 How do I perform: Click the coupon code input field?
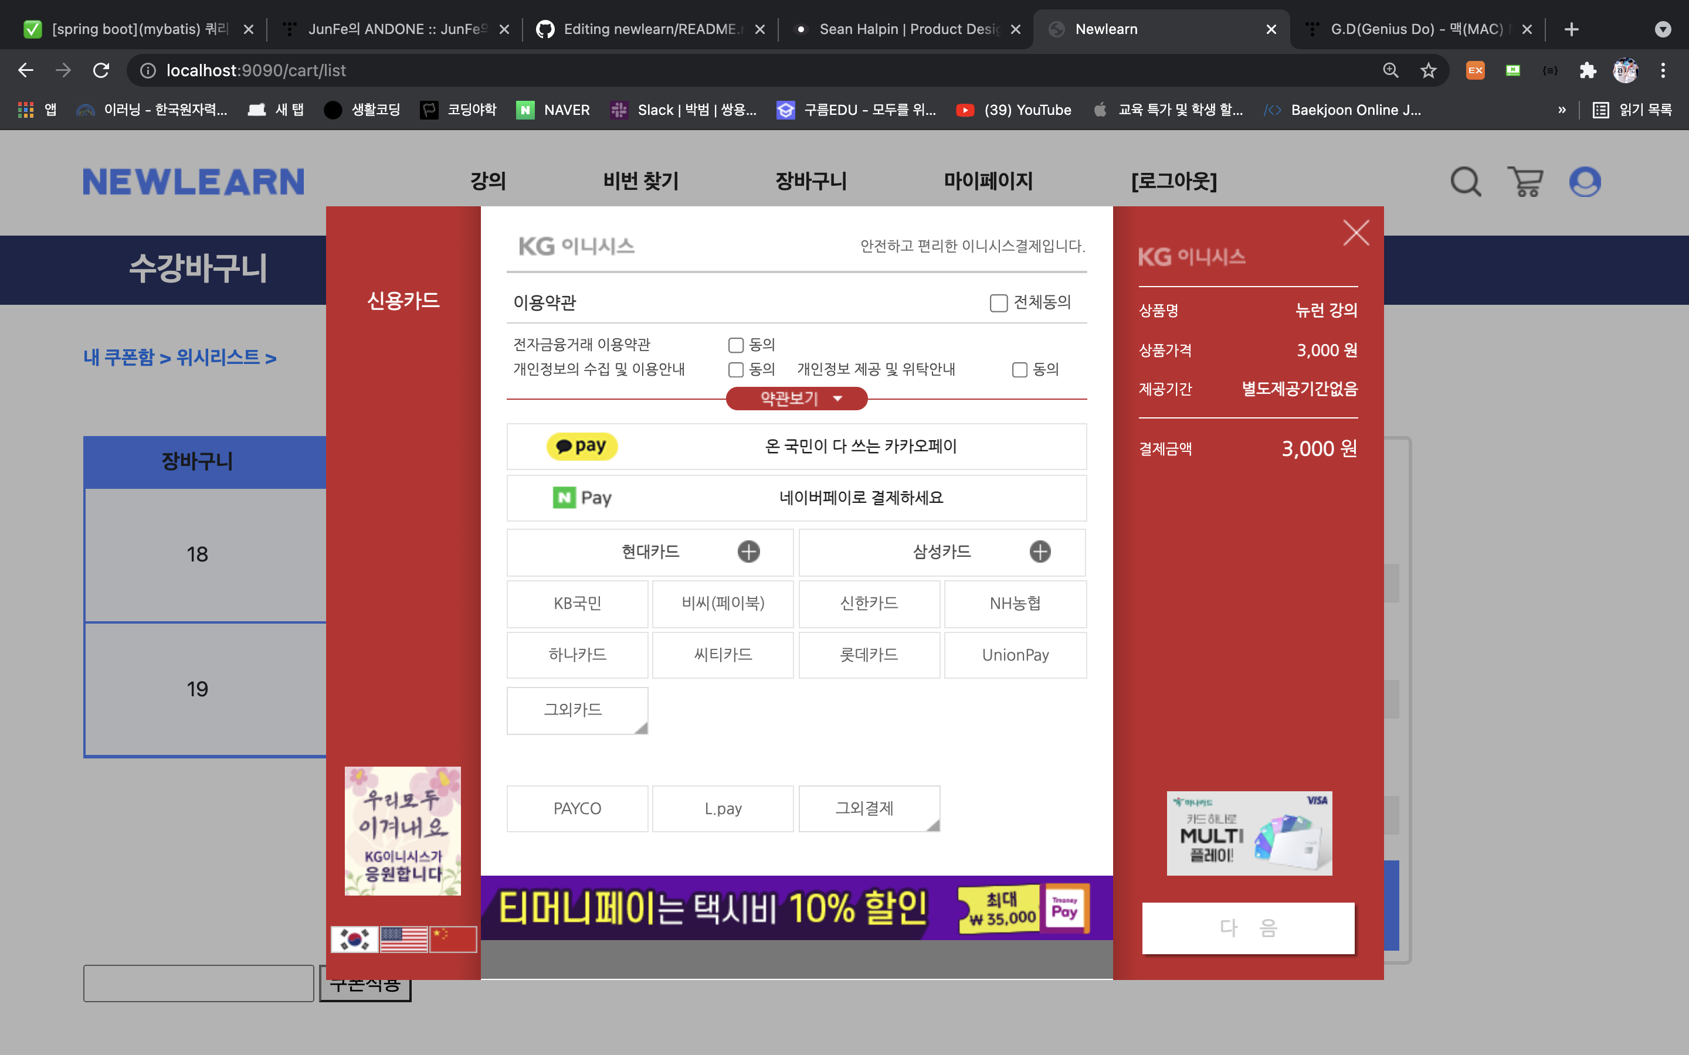click(x=198, y=983)
